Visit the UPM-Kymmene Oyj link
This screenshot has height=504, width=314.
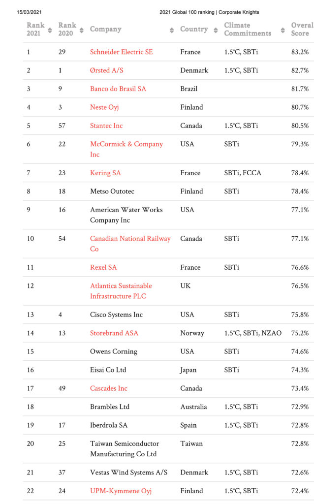pyautogui.click(x=121, y=491)
